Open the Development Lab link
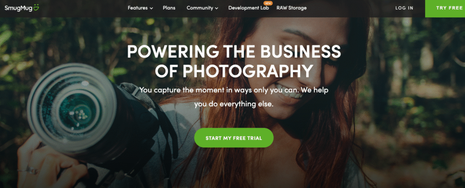The width and height of the screenshot is (465, 188). point(248,8)
